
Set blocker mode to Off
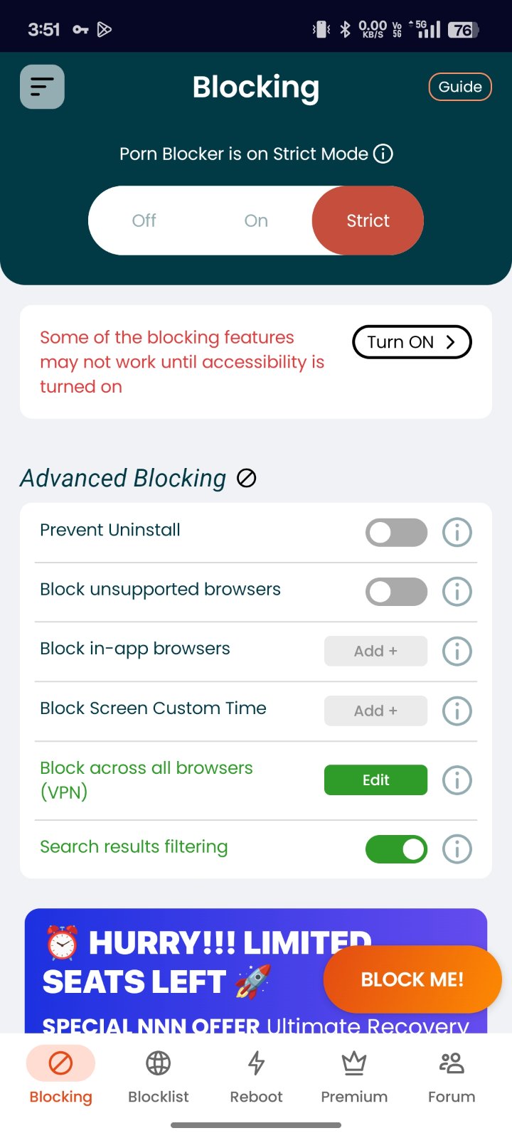144,220
